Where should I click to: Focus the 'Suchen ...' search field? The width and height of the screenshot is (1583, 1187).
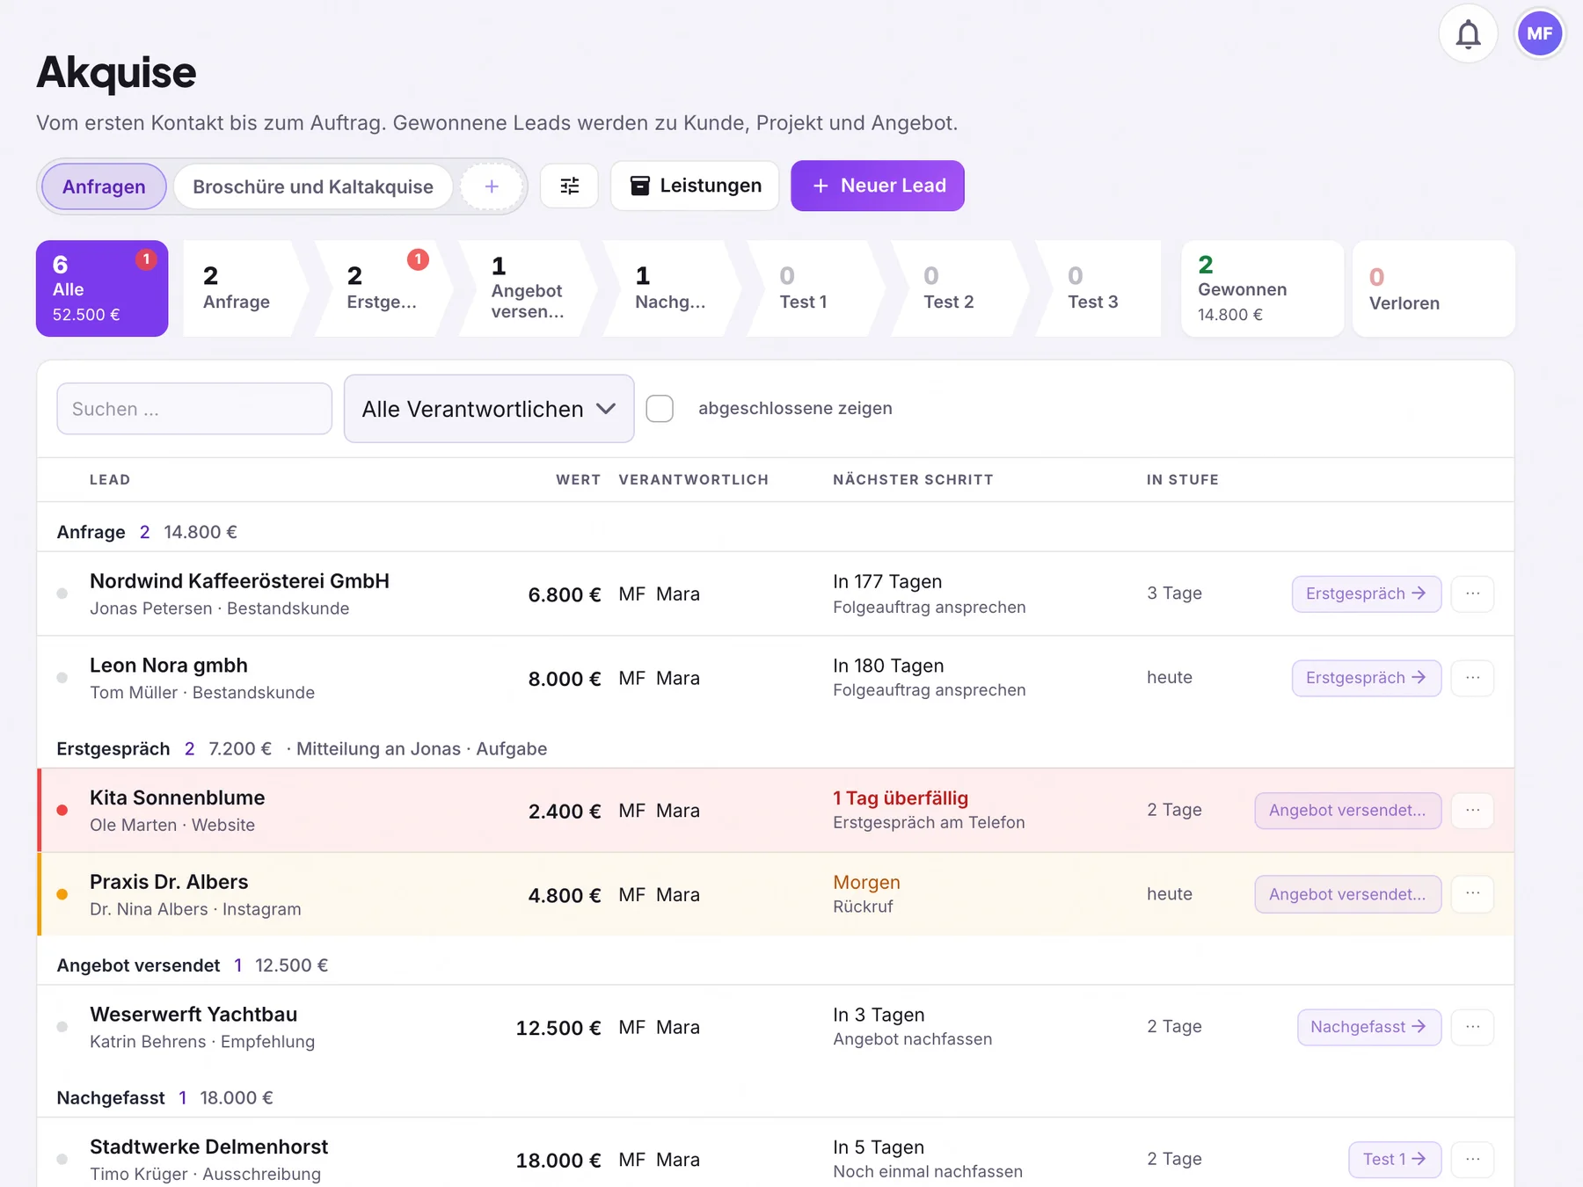click(x=194, y=409)
